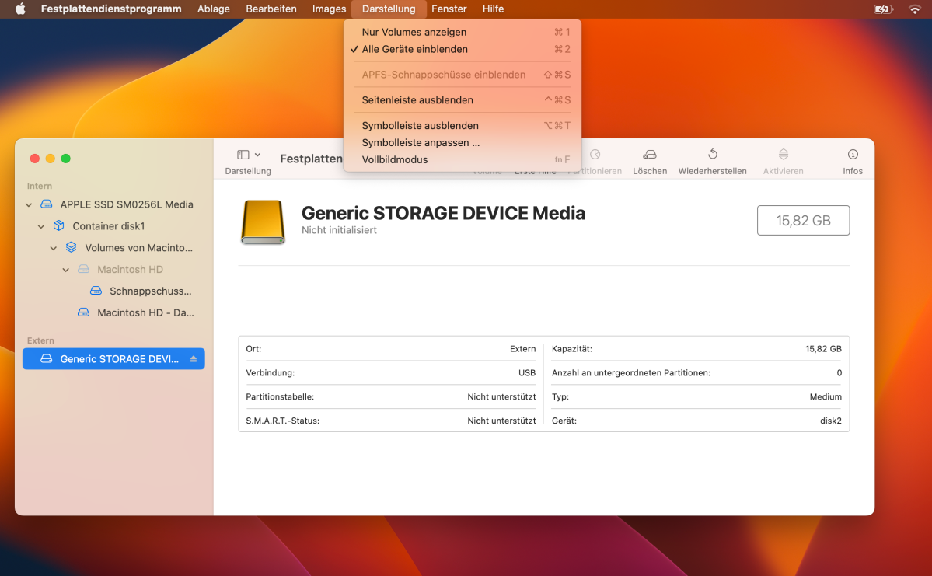Select the Macintosh HD volume row

(x=113, y=269)
